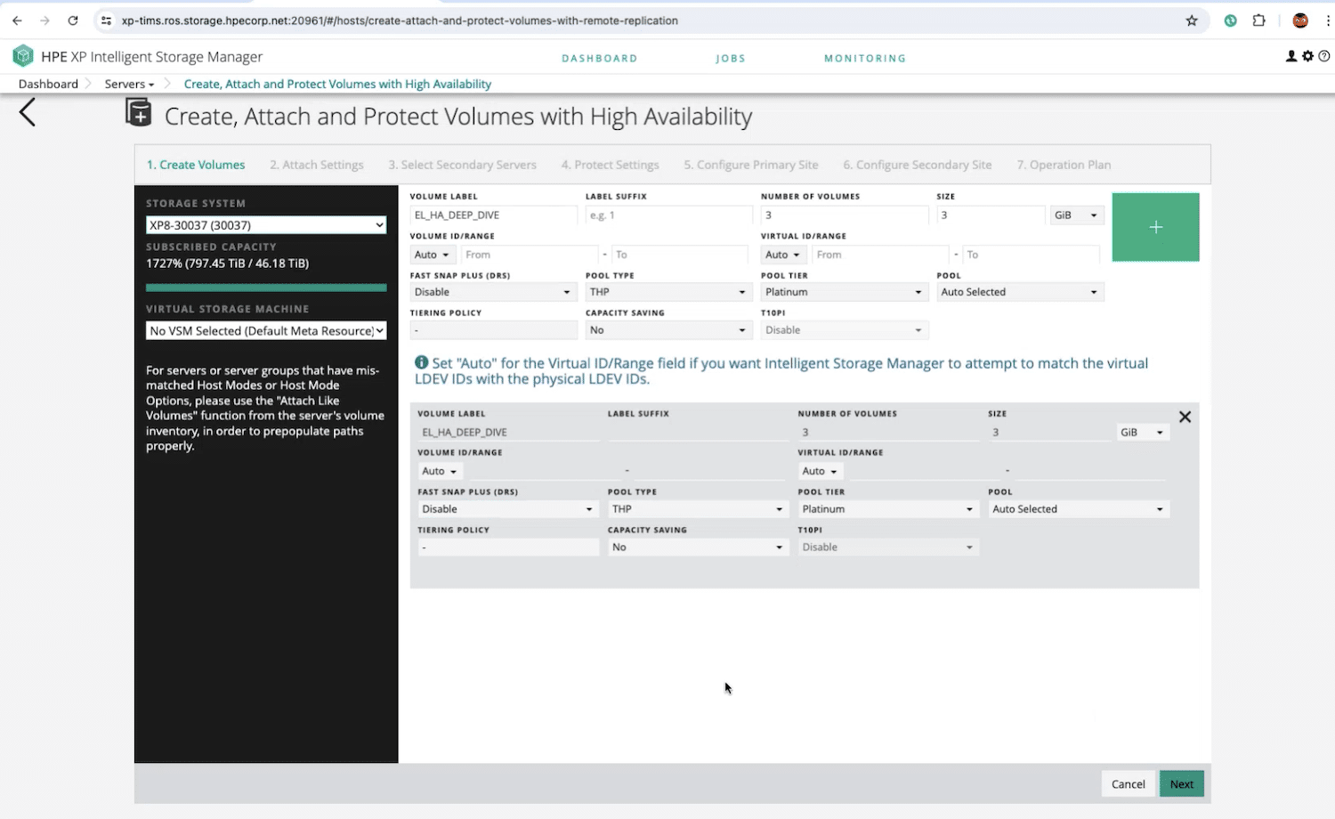Image resolution: width=1335 pixels, height=819 pixels.
Task: Click the info icon beside Auto hint
Action: coord(422,362)
